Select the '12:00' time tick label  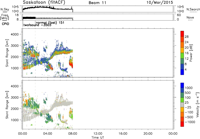(98, 134)
